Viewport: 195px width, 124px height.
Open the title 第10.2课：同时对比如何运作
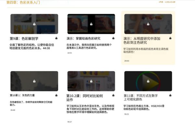84,98
